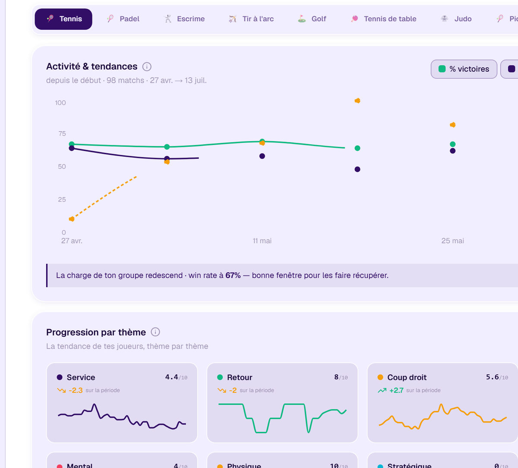
Task: Click the green swatch in % victoires chip
Action: click(x=442, y=69)
